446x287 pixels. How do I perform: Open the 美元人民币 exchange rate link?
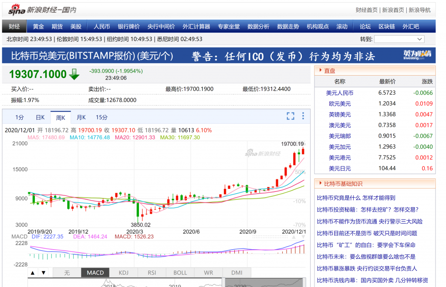(339, 93)
